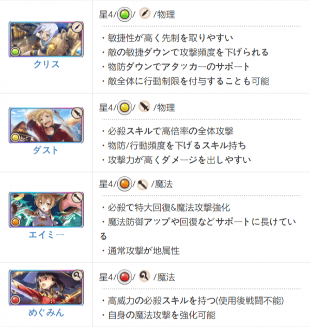Click the めぐみん card thumbnail
Image resolution: width=310 pixels, height=327 pixels.
46,288
